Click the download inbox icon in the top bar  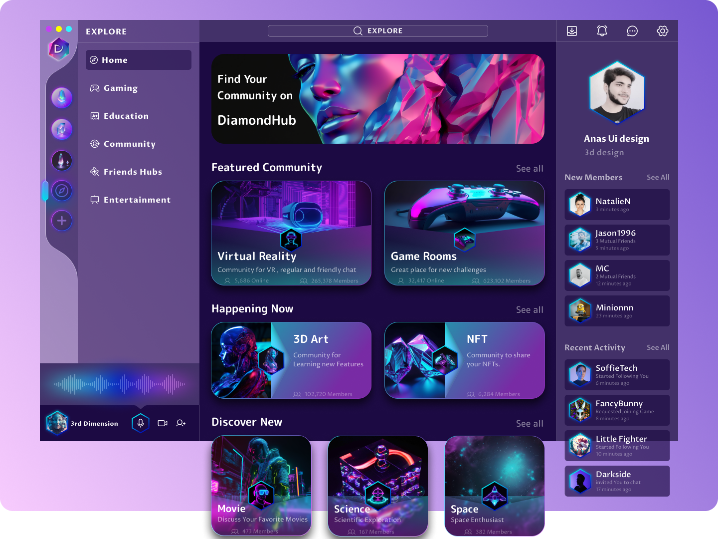(x=571, y=30)
